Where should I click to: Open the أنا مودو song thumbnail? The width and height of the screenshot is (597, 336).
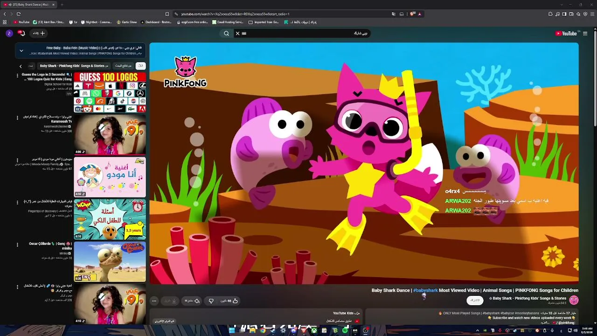coord(110,177)
